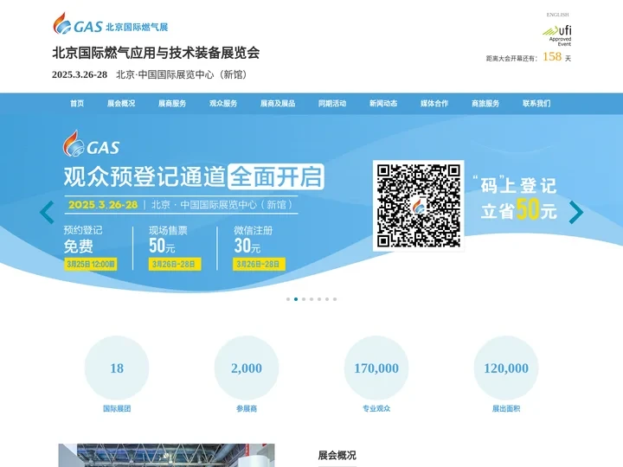Switch to the ENGLISH version
623x467 pixels.
click(557, 15)
